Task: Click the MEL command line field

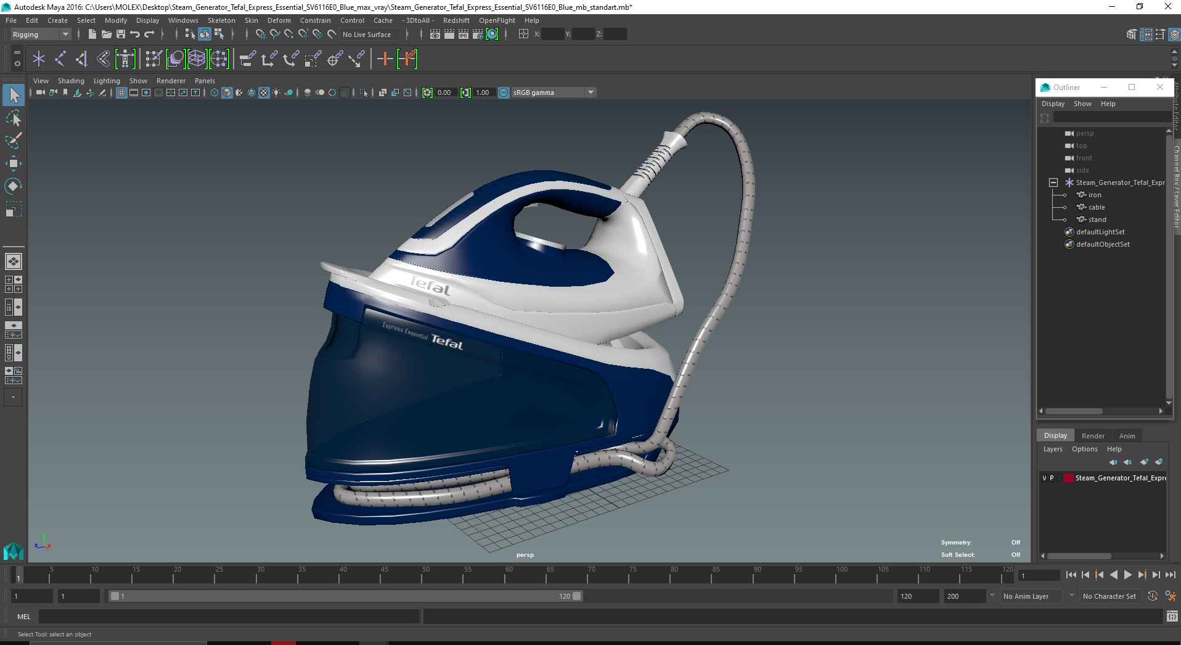Action: pos(229,616)
